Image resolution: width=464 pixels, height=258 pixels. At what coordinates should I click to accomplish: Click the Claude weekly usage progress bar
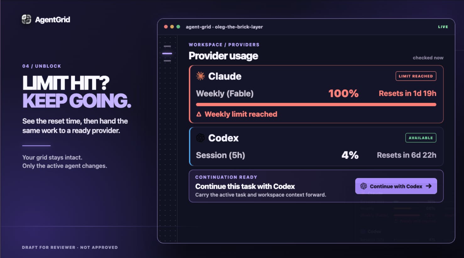316,105
